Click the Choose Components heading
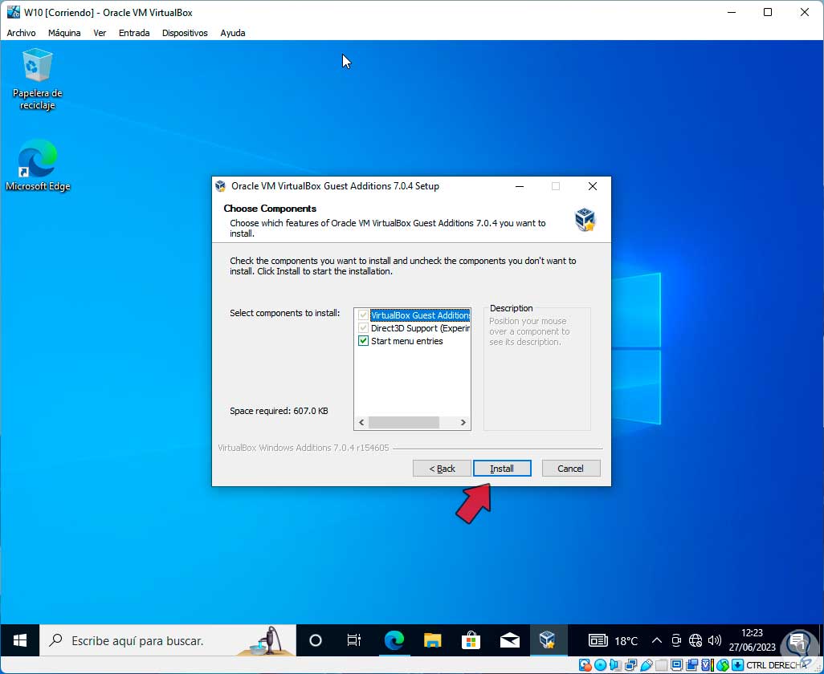The image size is (824, 674). tap(270, 209)
